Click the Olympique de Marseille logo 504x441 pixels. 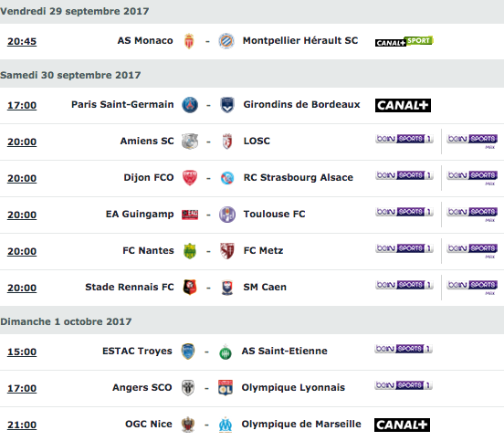pyautogui.click(x=226, y=425)
